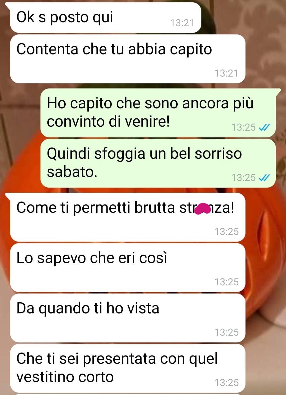This screenshot has height=395, width=286.
Task: Tap the 13:25 timestamp under 'Lo sapevo'
Action: (227, 282)
